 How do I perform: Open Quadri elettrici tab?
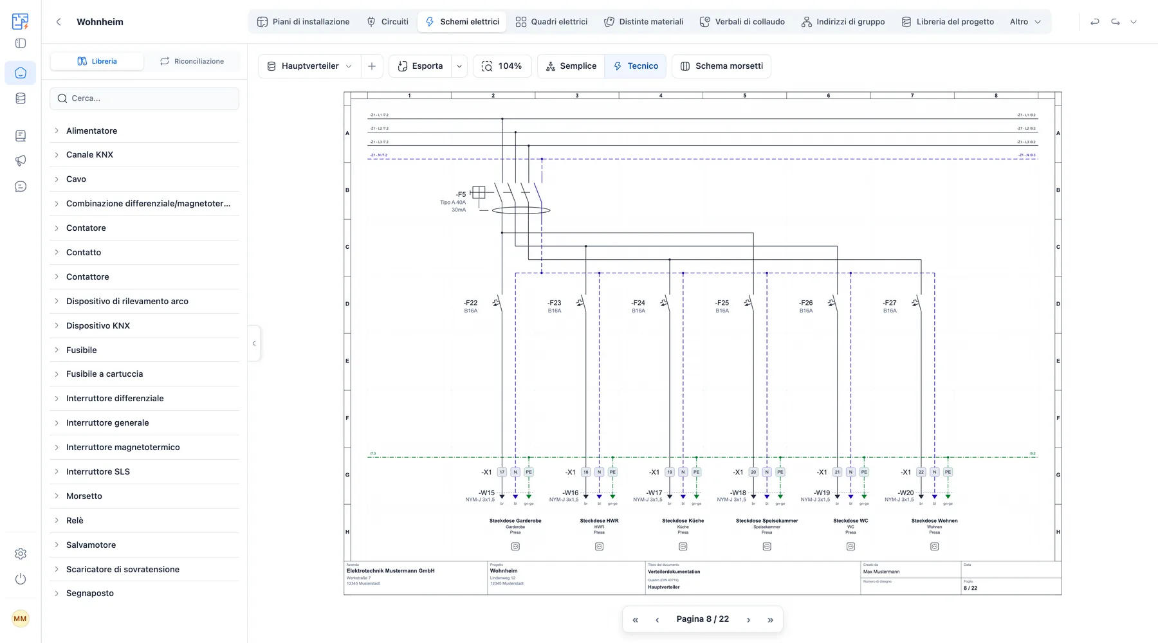[552, 22]
